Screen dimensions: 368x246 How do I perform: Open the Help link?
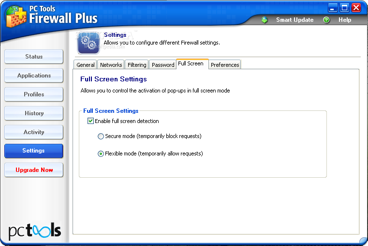point(345,20)
